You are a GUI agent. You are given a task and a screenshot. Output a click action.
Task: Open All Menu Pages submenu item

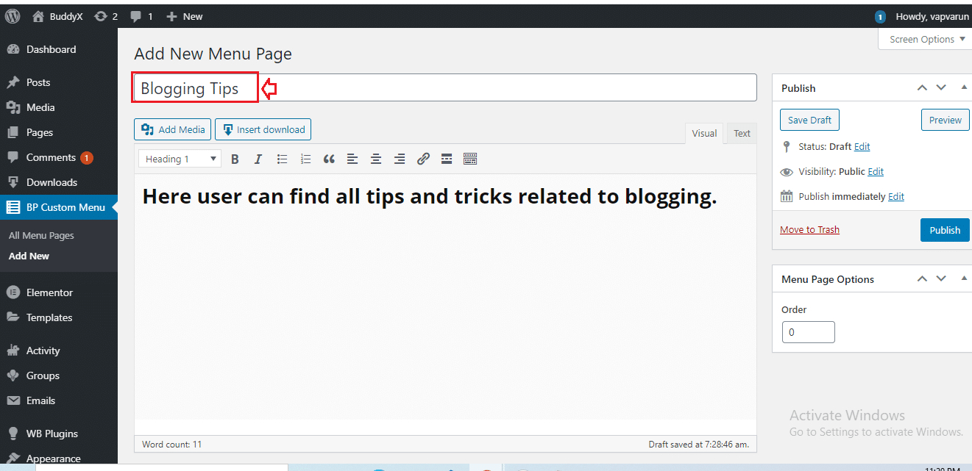41,236
